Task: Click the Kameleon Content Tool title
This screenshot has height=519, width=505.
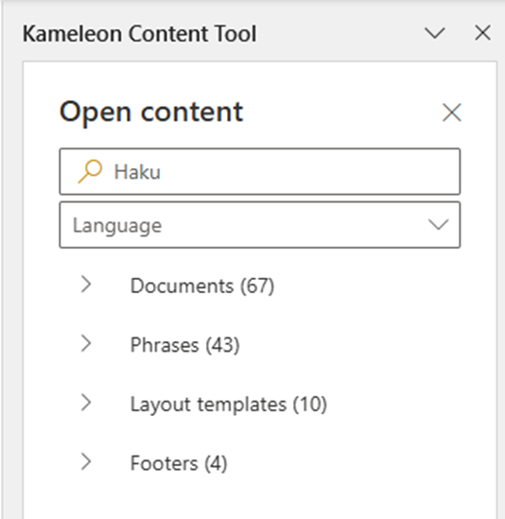Action: tap(139, 34)
